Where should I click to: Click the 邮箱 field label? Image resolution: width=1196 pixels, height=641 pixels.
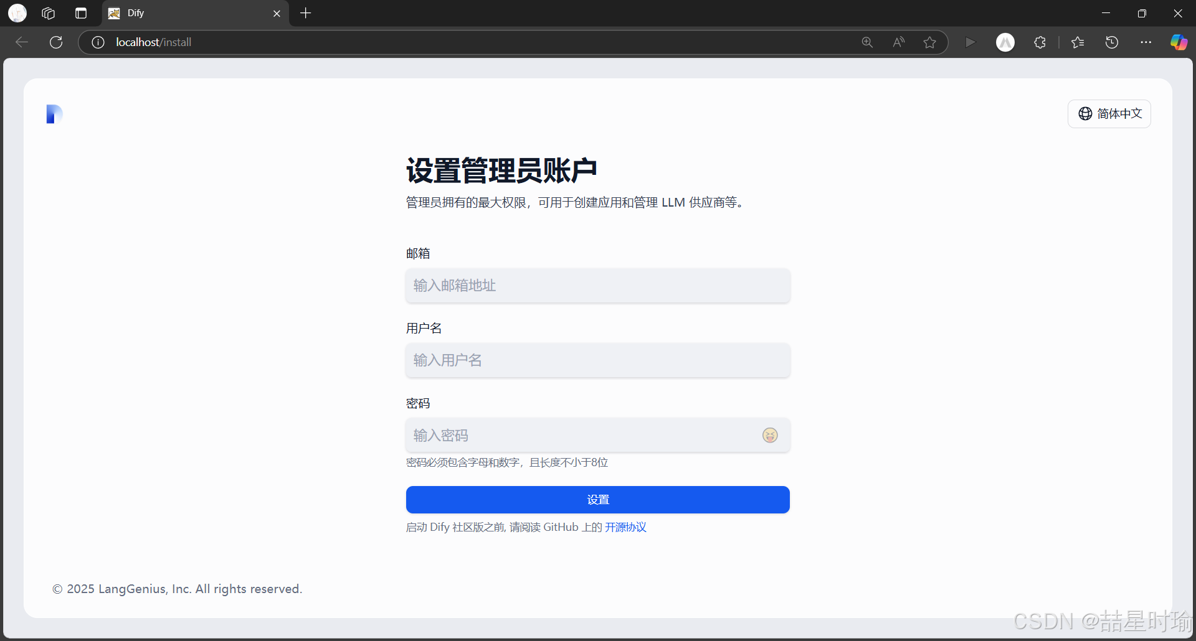418,253
